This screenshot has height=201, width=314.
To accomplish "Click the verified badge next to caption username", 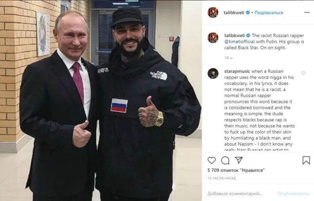I will [x=248, y=35].
